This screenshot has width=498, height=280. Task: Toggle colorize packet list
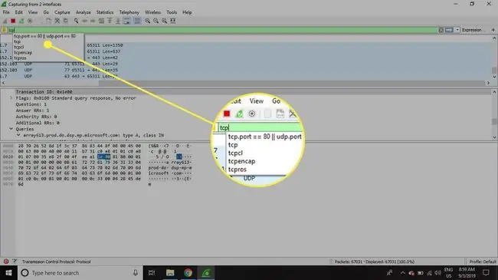tap(137, 21)
